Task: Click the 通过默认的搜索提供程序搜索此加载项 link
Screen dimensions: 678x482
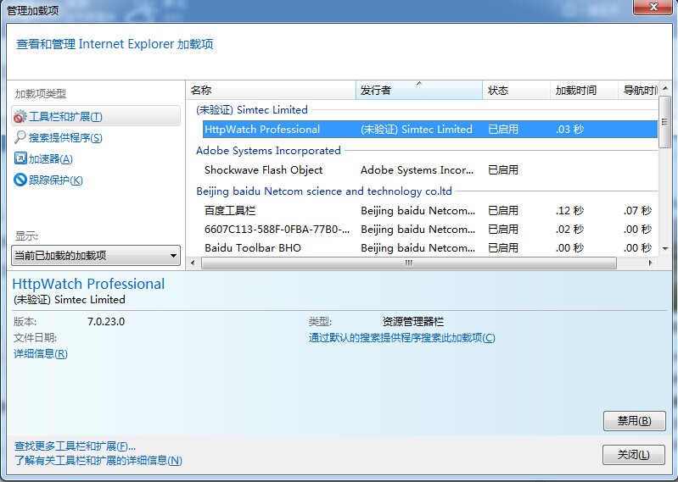Action: click(x=401, y=338)
